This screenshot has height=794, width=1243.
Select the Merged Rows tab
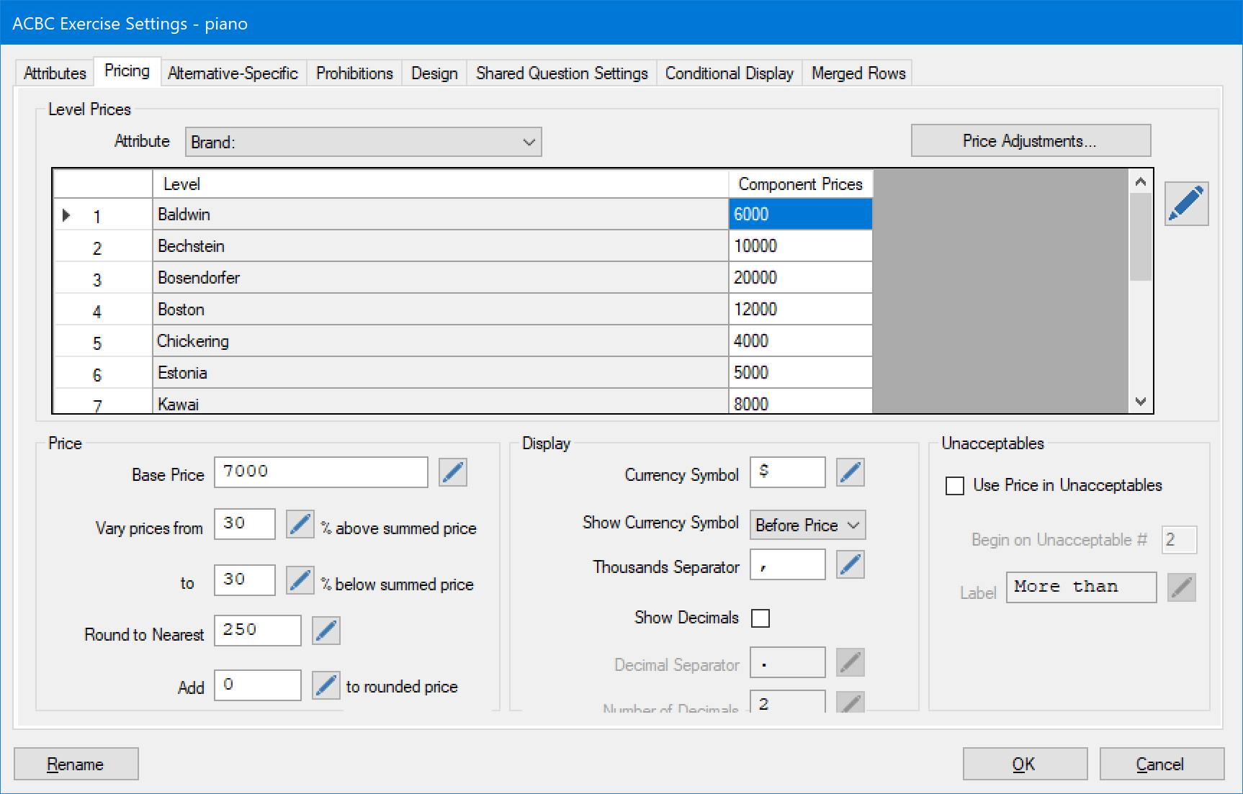(x=858, y=73)
